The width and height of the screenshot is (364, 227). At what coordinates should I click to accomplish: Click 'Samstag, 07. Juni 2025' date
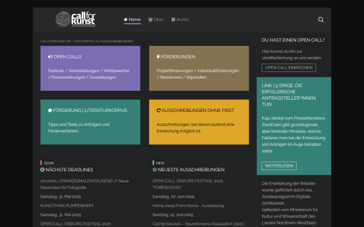174,197
